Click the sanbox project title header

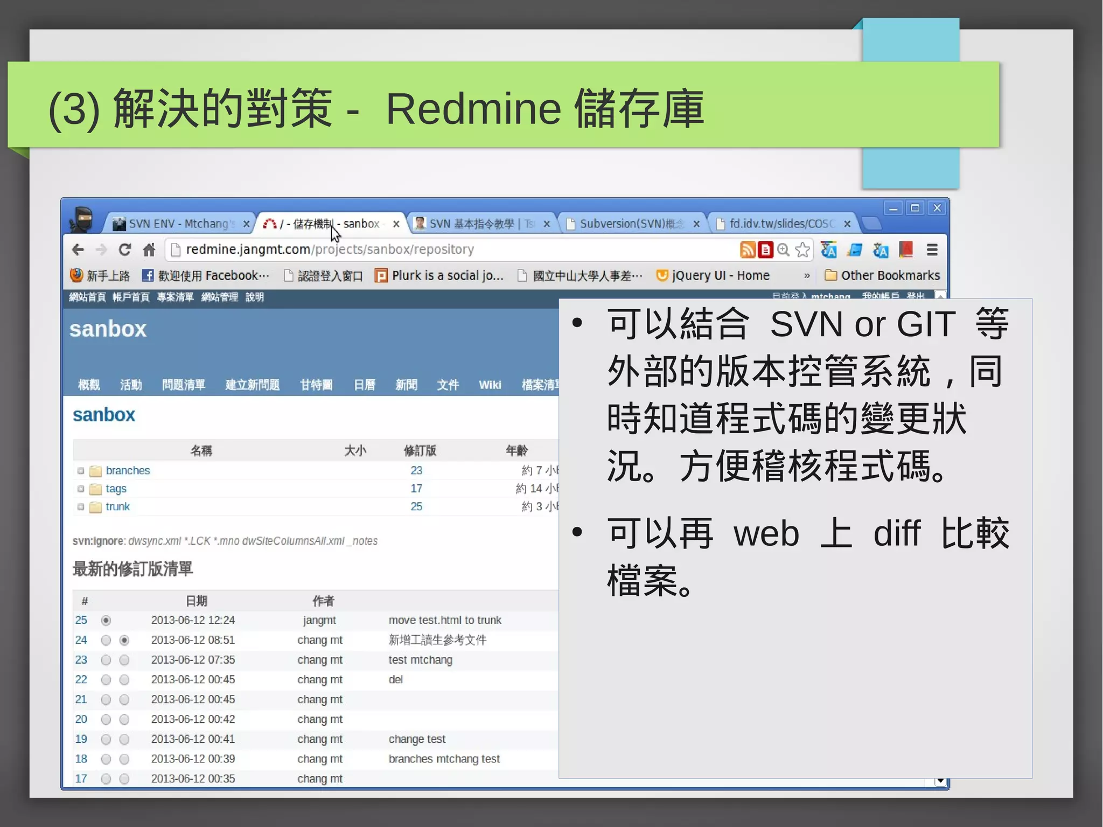click(x=108, y=329)
